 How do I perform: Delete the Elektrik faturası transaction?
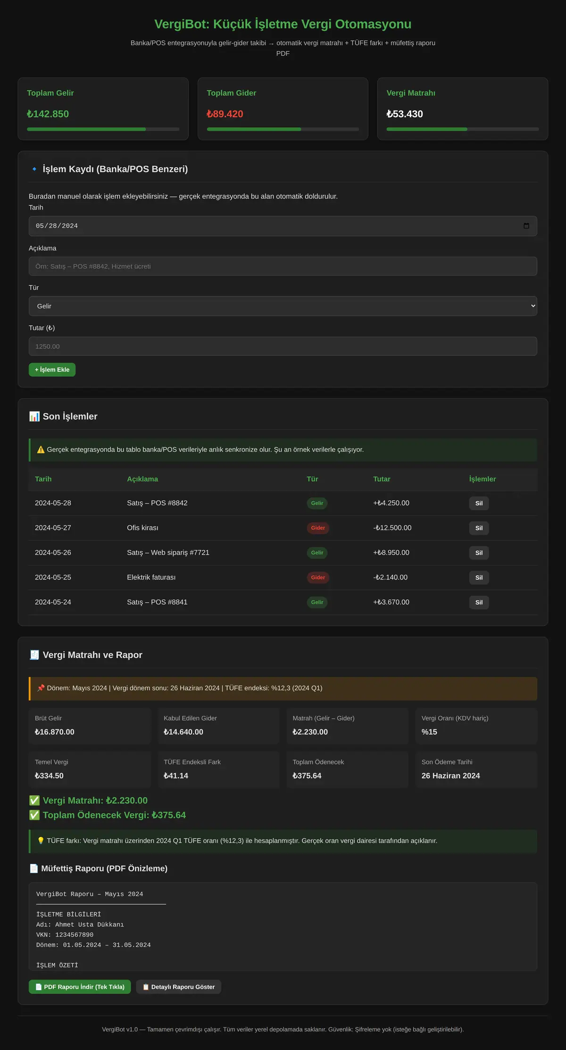pyautogui.click(x=479, y=578)
